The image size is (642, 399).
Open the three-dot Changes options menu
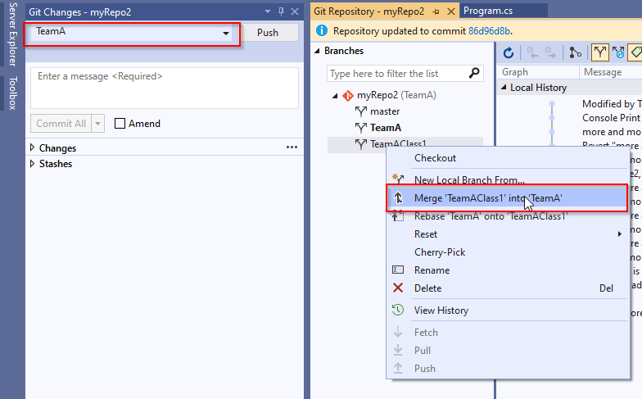tap(292, 147)
